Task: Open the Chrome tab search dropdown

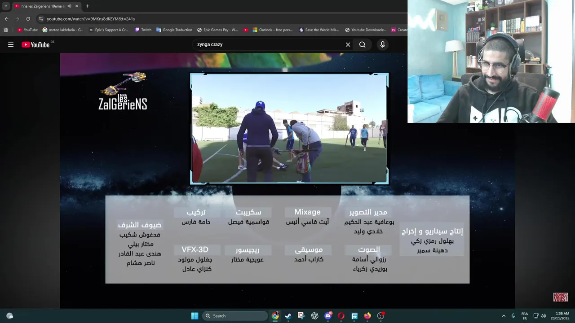Action: 6,6
